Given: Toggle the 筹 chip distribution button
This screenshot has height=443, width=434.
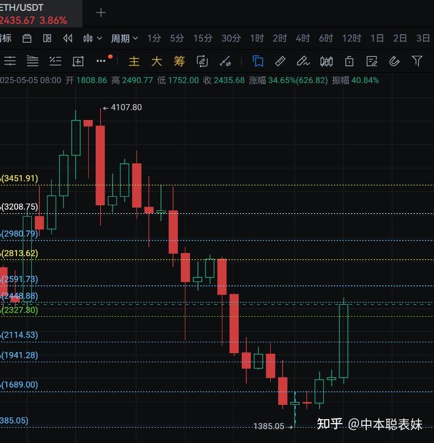Looking at the screenshot, I should click(x=179, y=61).
